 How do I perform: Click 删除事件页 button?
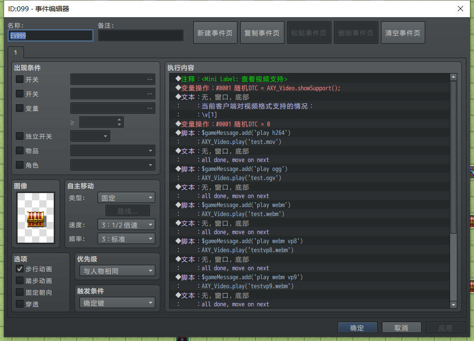(356, 32)
